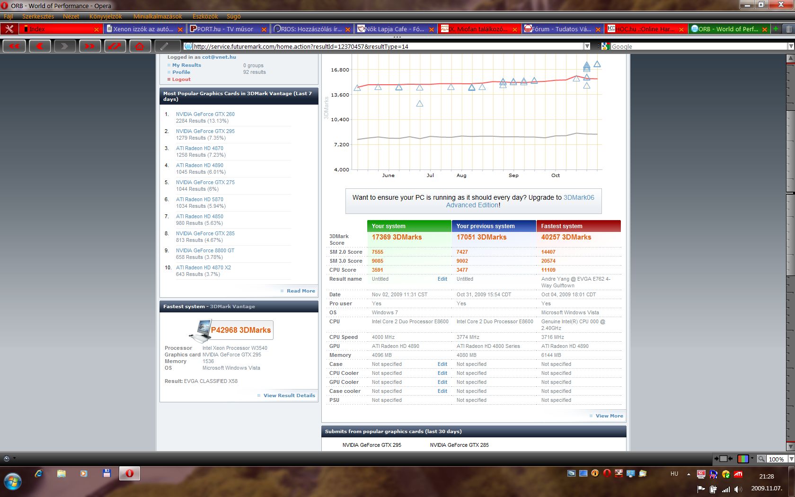The width and height of the screenshot is (795, 497).
Task: Click the Fast Forward toolbar button
Action: (x=90, y=46)
